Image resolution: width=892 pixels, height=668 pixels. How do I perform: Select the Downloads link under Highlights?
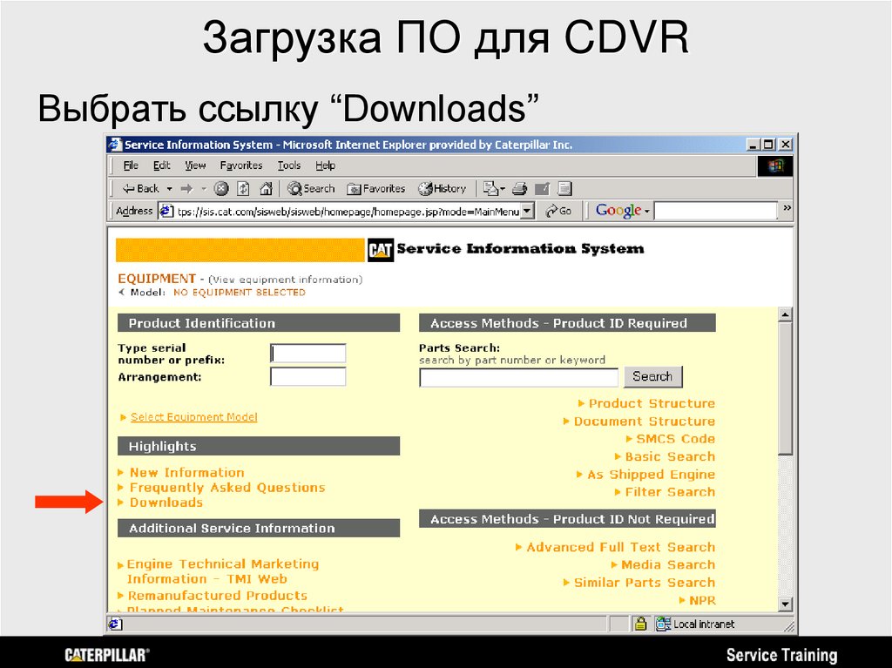166,503
